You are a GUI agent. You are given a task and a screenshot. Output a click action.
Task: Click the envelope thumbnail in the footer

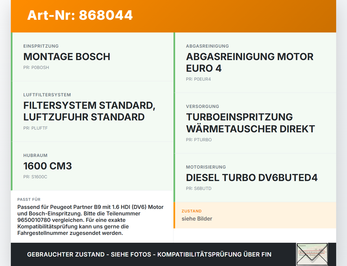pyautogui.click(x=312, y=254)
